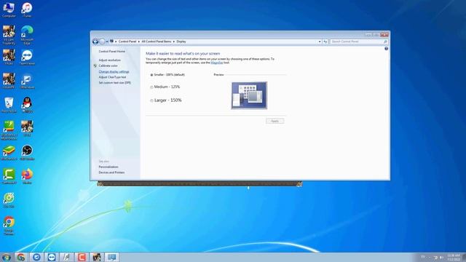The image size is (466, 262).
Task: Open the iTunes desktop shortcut
Action: point(27,9)
